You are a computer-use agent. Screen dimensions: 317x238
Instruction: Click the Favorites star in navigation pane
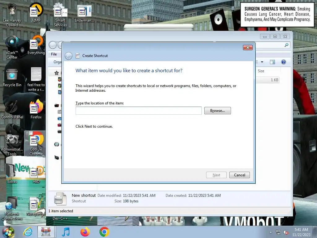click(x=57, y=73)
